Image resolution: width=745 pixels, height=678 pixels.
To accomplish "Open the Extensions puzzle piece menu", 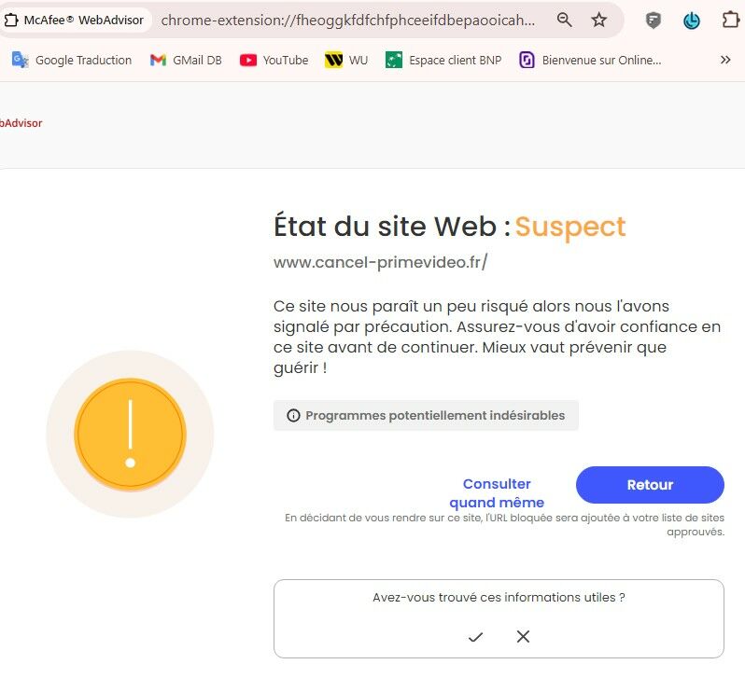I will point(730,20).
